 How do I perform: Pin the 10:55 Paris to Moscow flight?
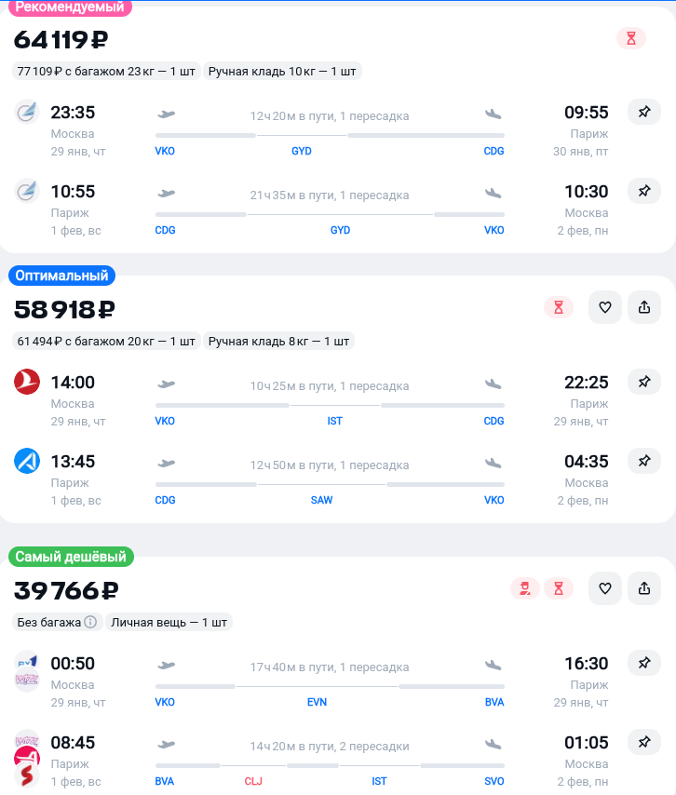tap(643, 191)
